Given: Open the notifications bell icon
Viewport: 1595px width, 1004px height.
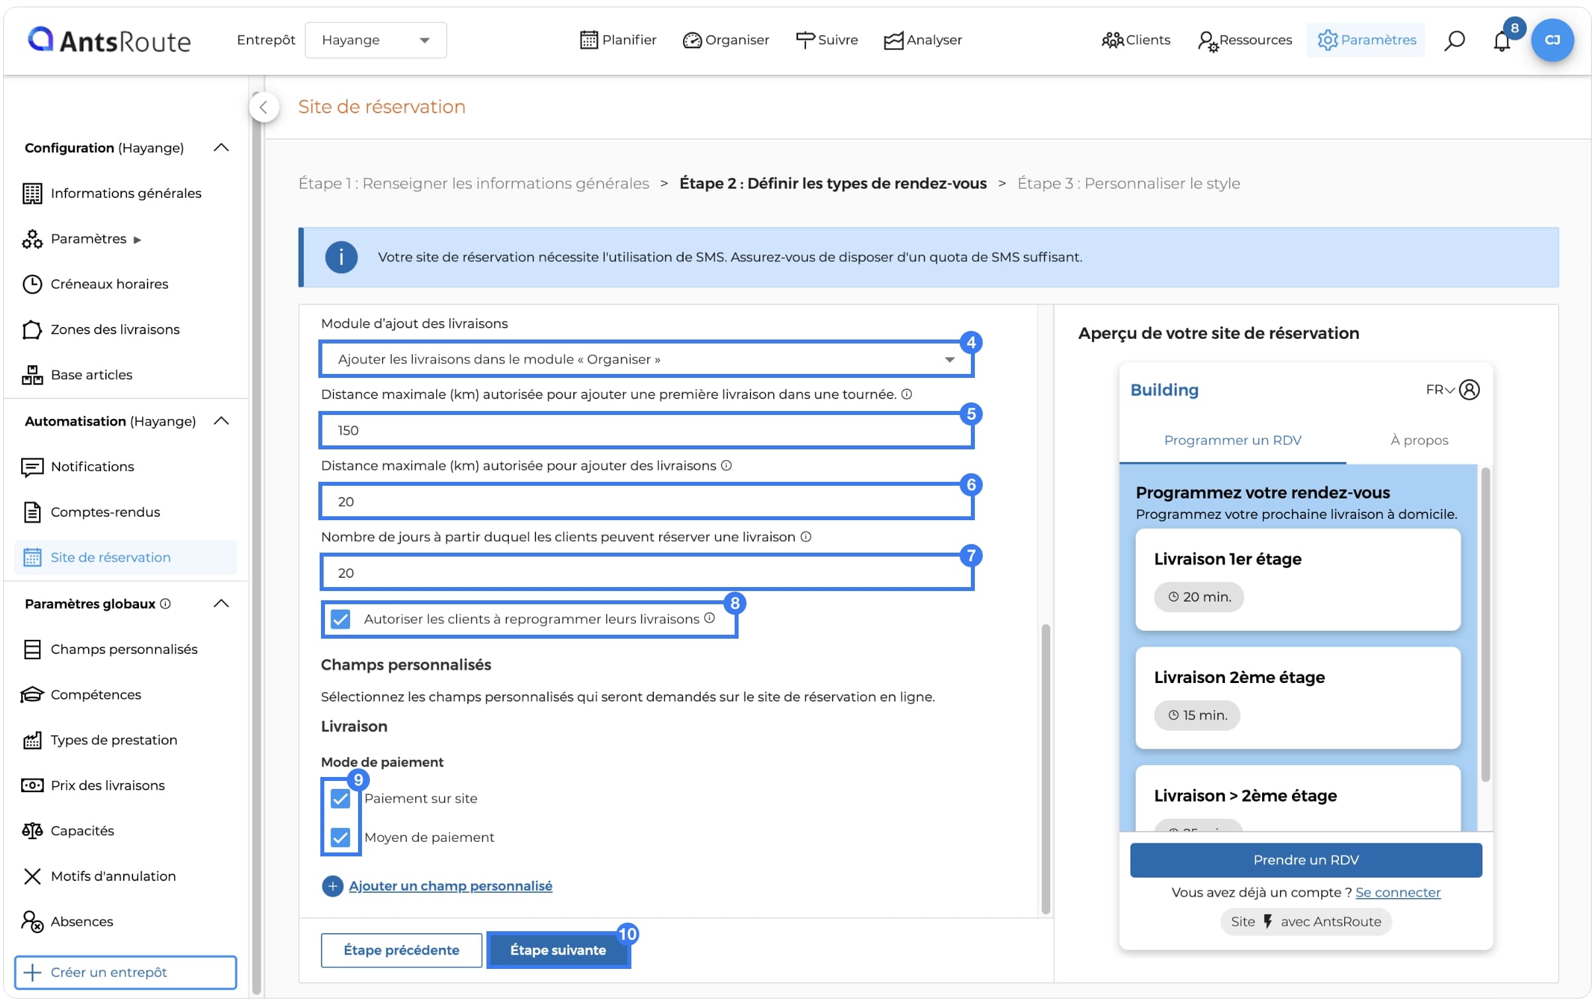Looking at the screenshot, I should pyautogui.click(x=1502, y=41).
